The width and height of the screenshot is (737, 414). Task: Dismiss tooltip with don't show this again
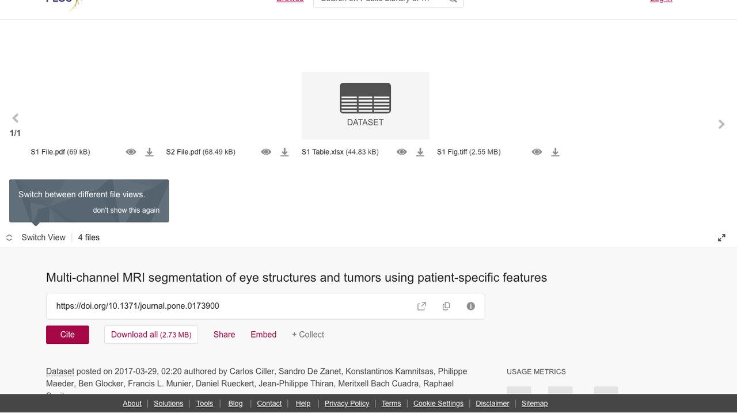pyautogui.click(x=126, y=210)
